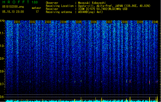
Task: Click the 0.9 kHz axis tick label
Action: [2, 59]
